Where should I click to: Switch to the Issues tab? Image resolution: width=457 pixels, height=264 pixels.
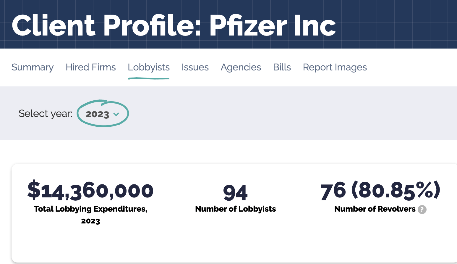195,67
